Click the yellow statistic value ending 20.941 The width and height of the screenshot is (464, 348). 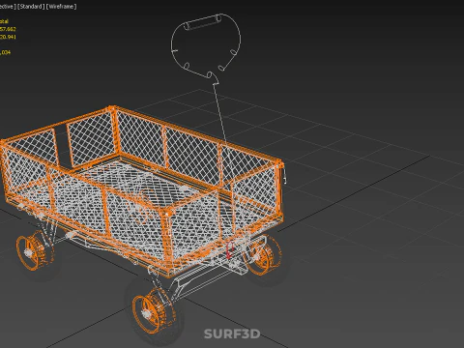point(8,37)
